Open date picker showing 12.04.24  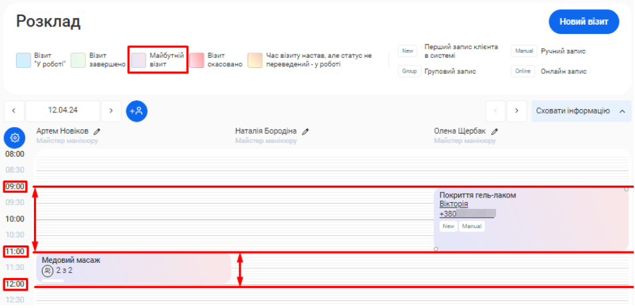[x=63, y=111]
